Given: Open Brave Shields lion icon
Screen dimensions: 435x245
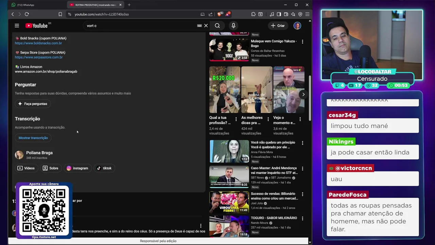Looking at the screenshot, I should pos(220,14).
